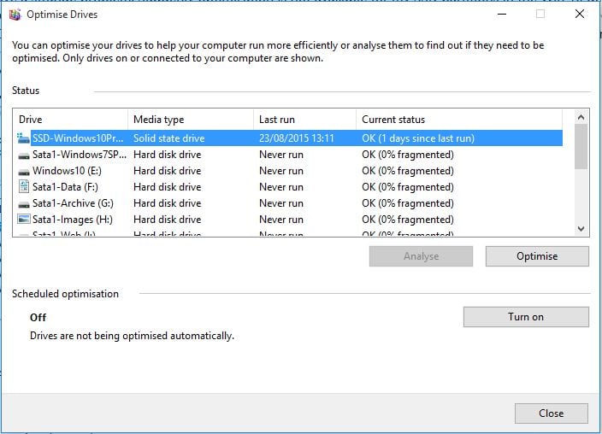
Task: Click the Optimise Drives title bar icon
Action: 15,15
